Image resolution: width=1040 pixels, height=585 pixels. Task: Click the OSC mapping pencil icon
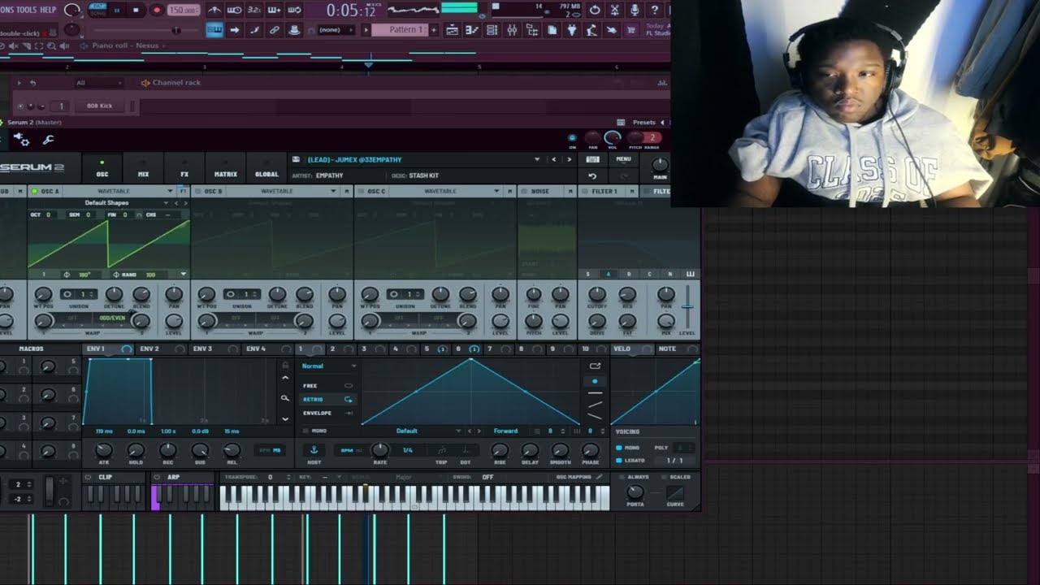599,476
